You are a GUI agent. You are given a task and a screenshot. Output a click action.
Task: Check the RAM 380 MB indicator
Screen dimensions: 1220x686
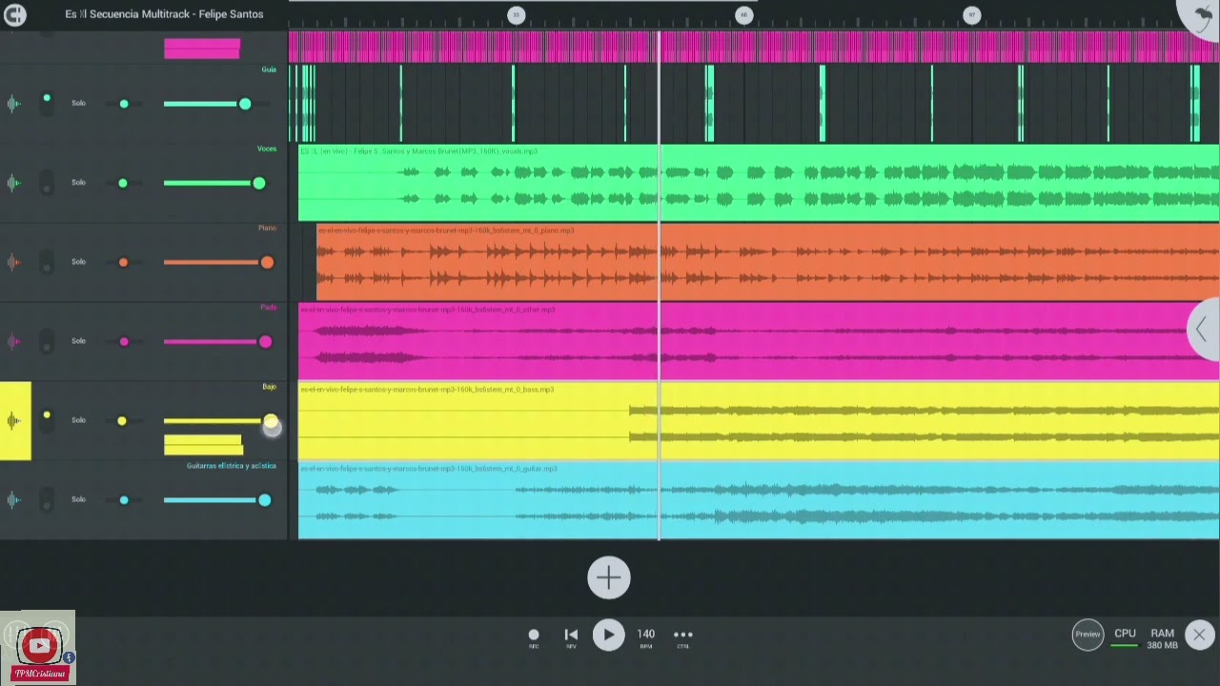1162,638
